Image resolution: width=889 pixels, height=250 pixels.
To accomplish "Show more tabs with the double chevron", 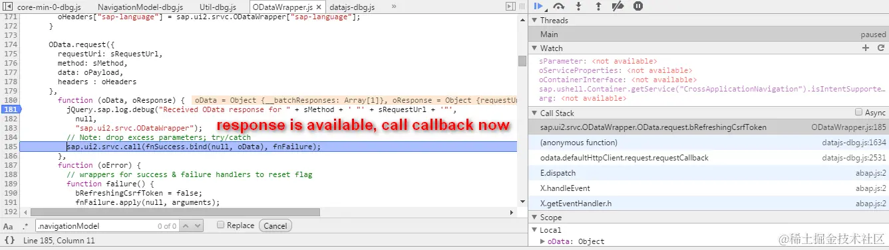I will coord(394,6).
